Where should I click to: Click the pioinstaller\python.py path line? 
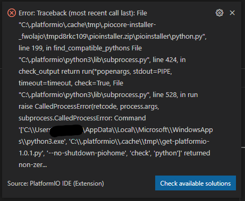pyautogui.click(x=113, y=37)
